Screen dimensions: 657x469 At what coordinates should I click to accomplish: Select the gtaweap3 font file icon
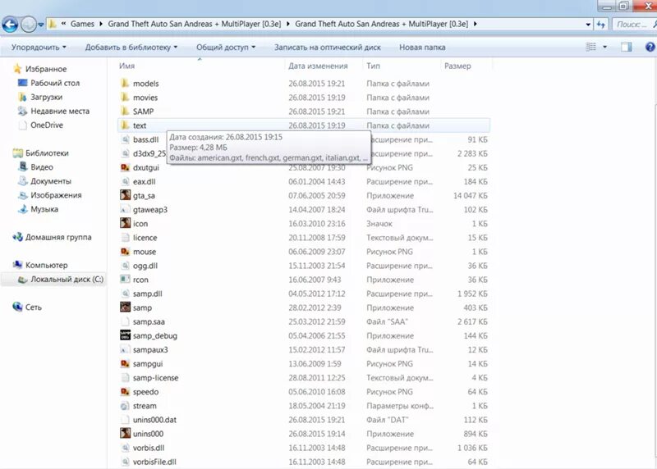point(125,209)
